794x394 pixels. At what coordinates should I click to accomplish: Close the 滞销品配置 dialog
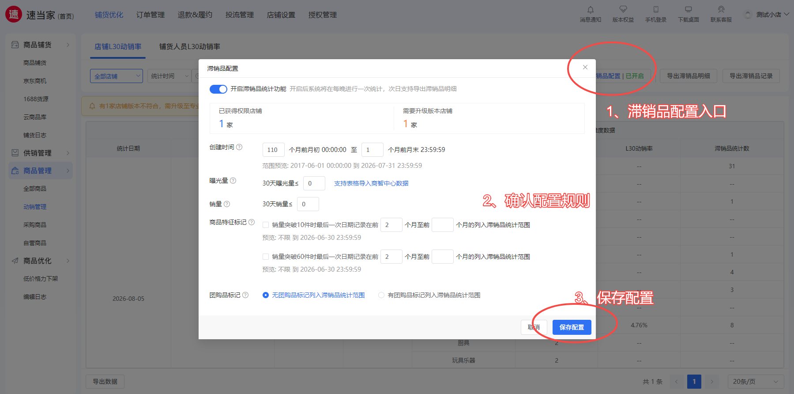tap(585, 67)
